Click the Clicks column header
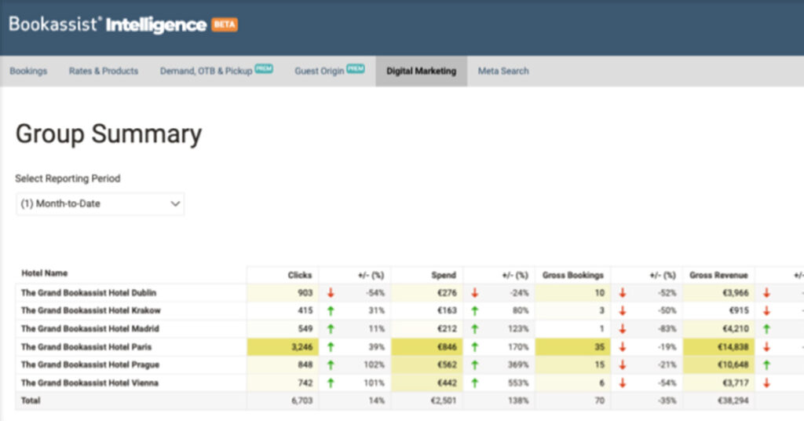The height and width of the screenshot is (421, 804). 299,276
